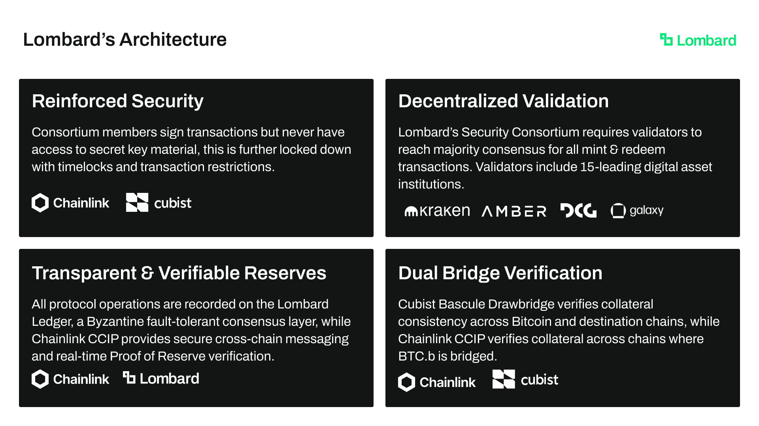This screenshot has height=426, width=759.
Task: Click the DCG logo
Action: click(578, 211)
